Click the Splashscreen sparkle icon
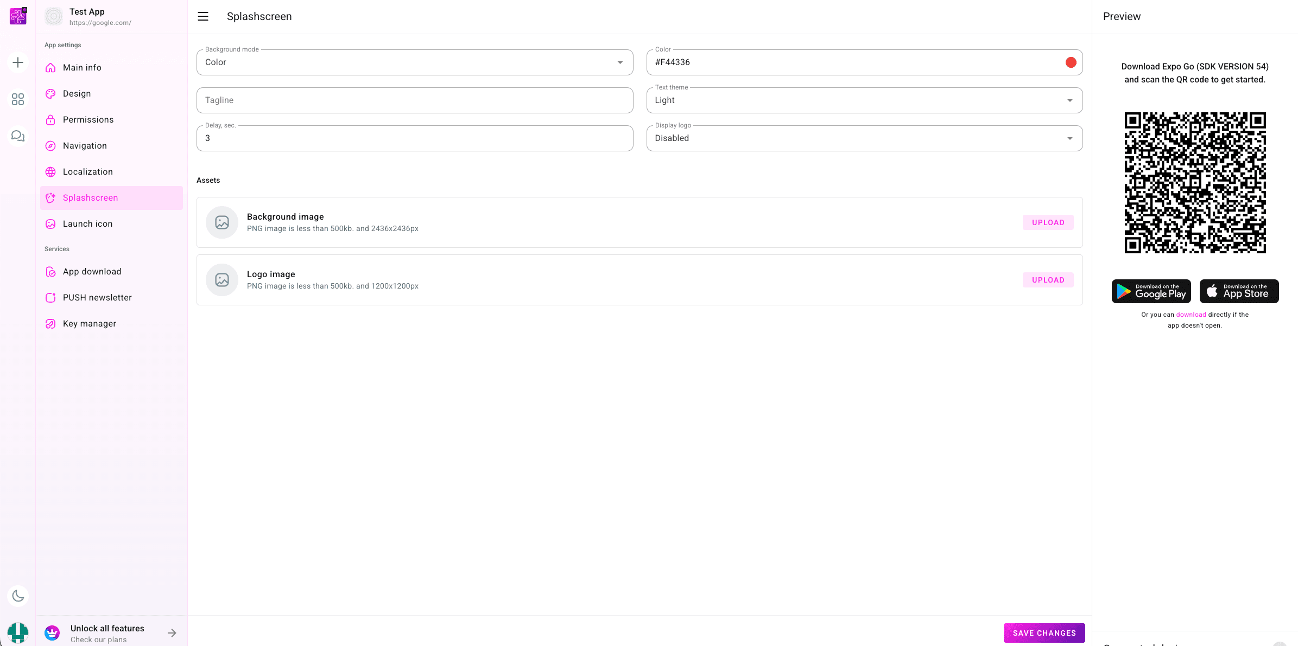The image size is (1298, 646). click(x=50, y=198)
